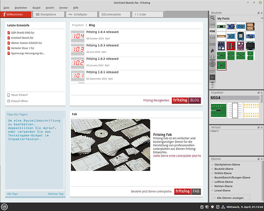
Task: Show SO14 breadboard view image in Inspektor
Action: tap(218, 111)
